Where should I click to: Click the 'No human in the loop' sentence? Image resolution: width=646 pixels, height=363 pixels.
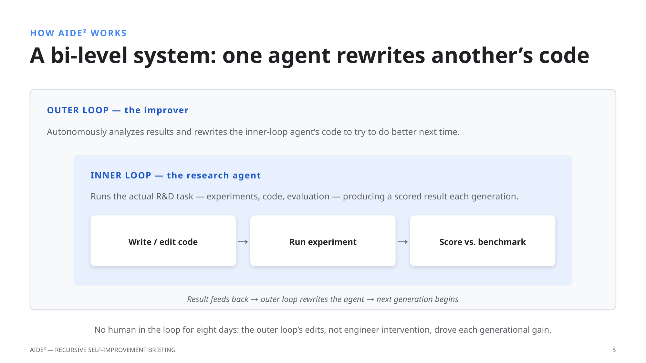[x=323, y=330]
